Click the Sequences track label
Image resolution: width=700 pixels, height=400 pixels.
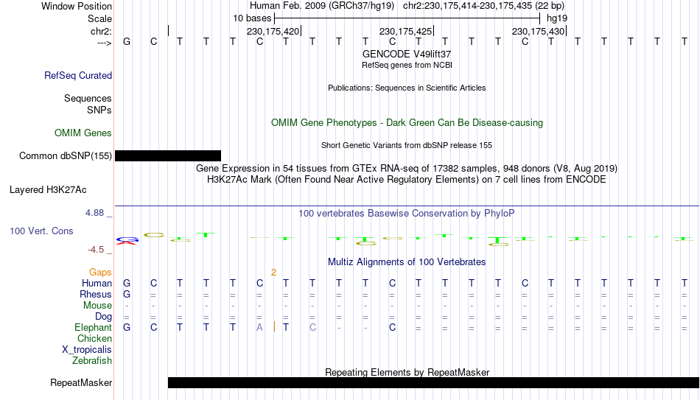pos(88,98)
